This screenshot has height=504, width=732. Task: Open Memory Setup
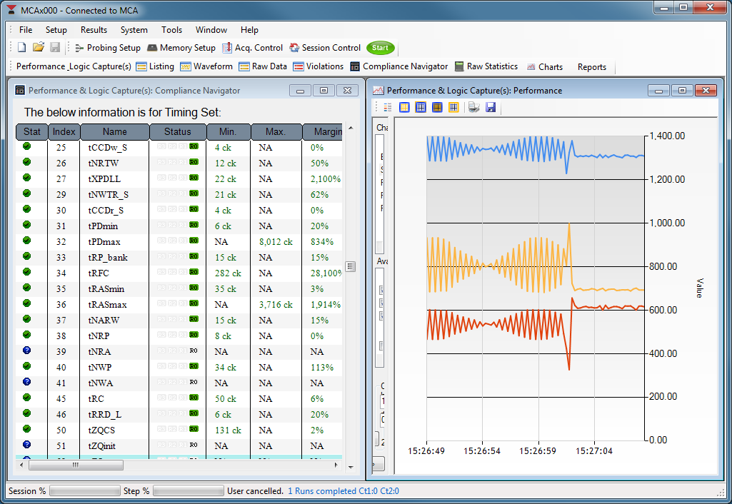181,48
